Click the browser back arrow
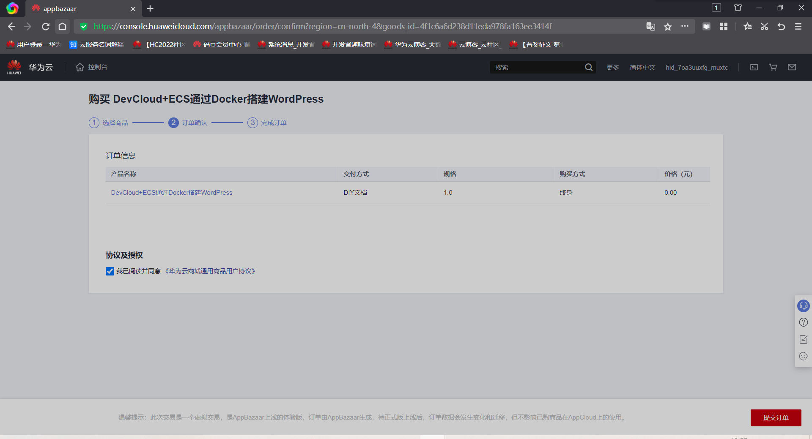812x439 pixels. tap(11, 27)
